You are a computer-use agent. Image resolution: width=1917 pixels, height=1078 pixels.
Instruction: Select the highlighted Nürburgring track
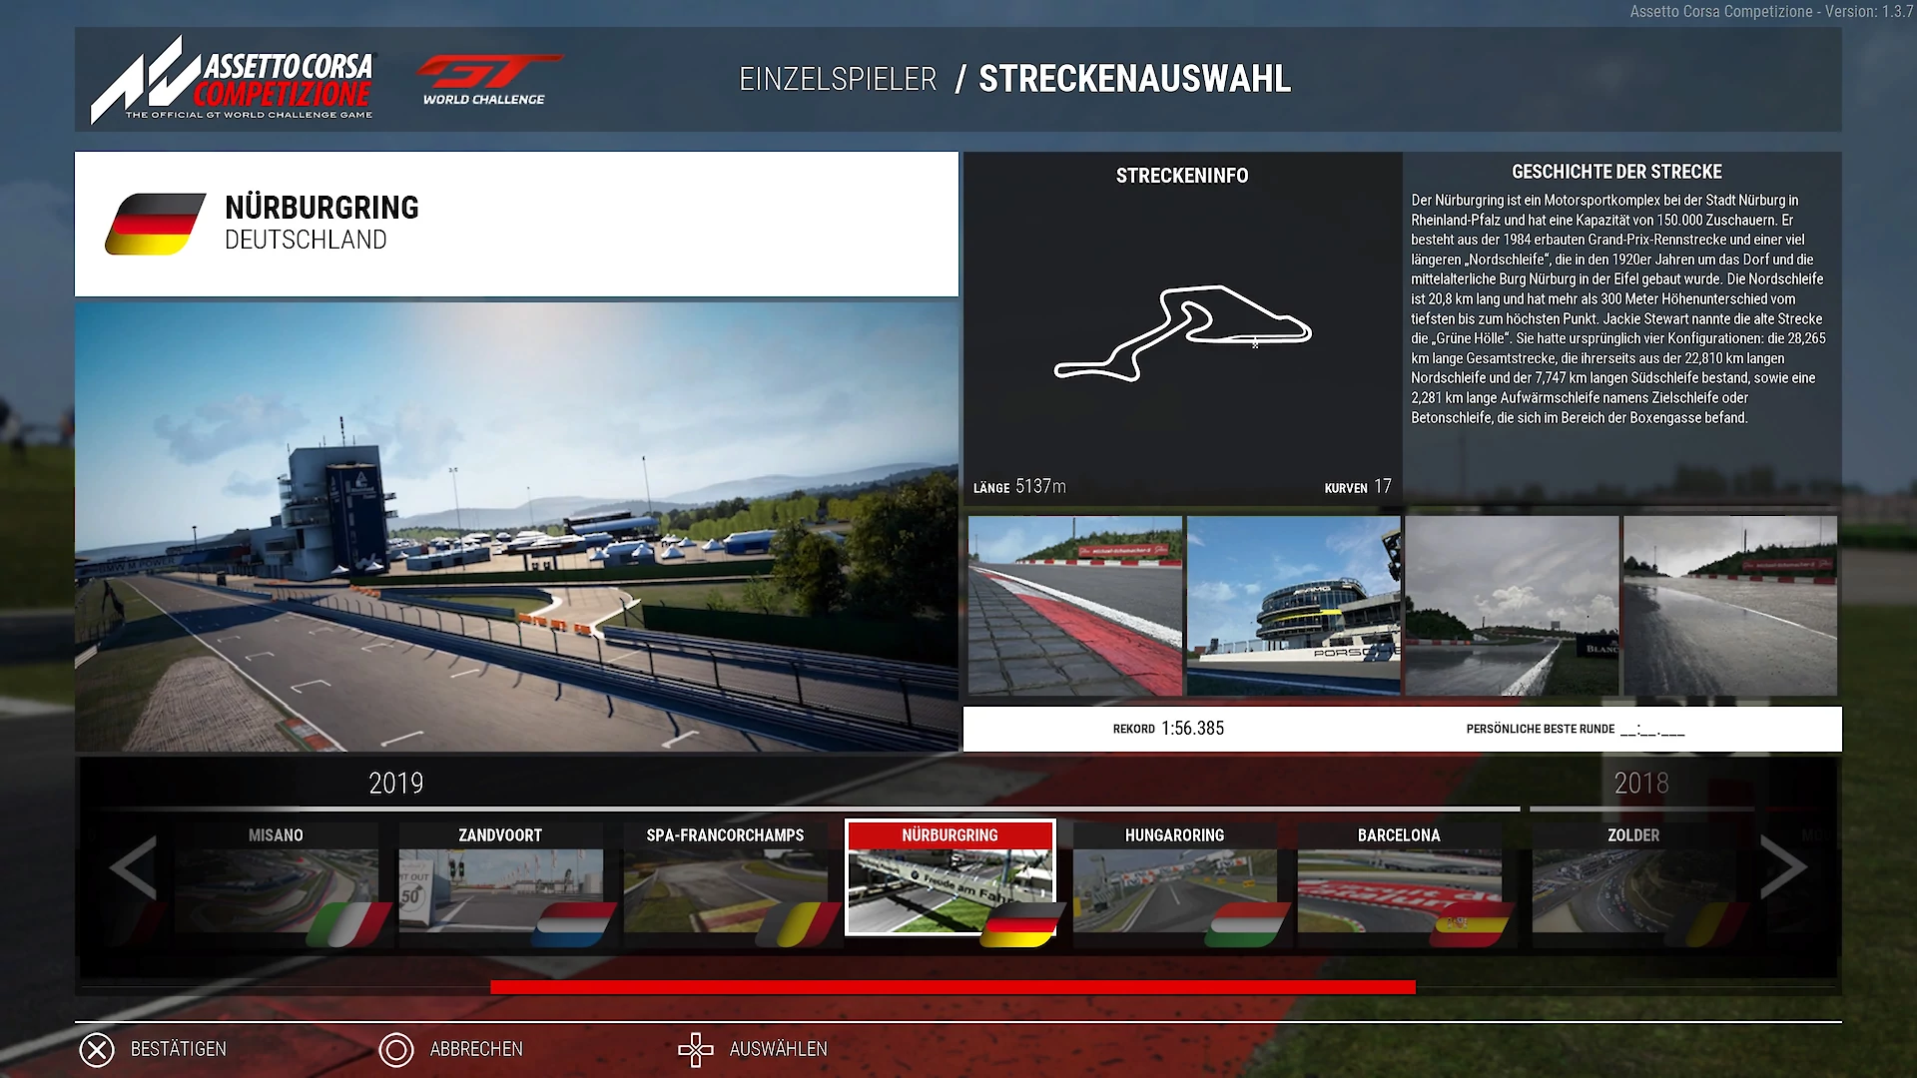(x=950, y=878)
